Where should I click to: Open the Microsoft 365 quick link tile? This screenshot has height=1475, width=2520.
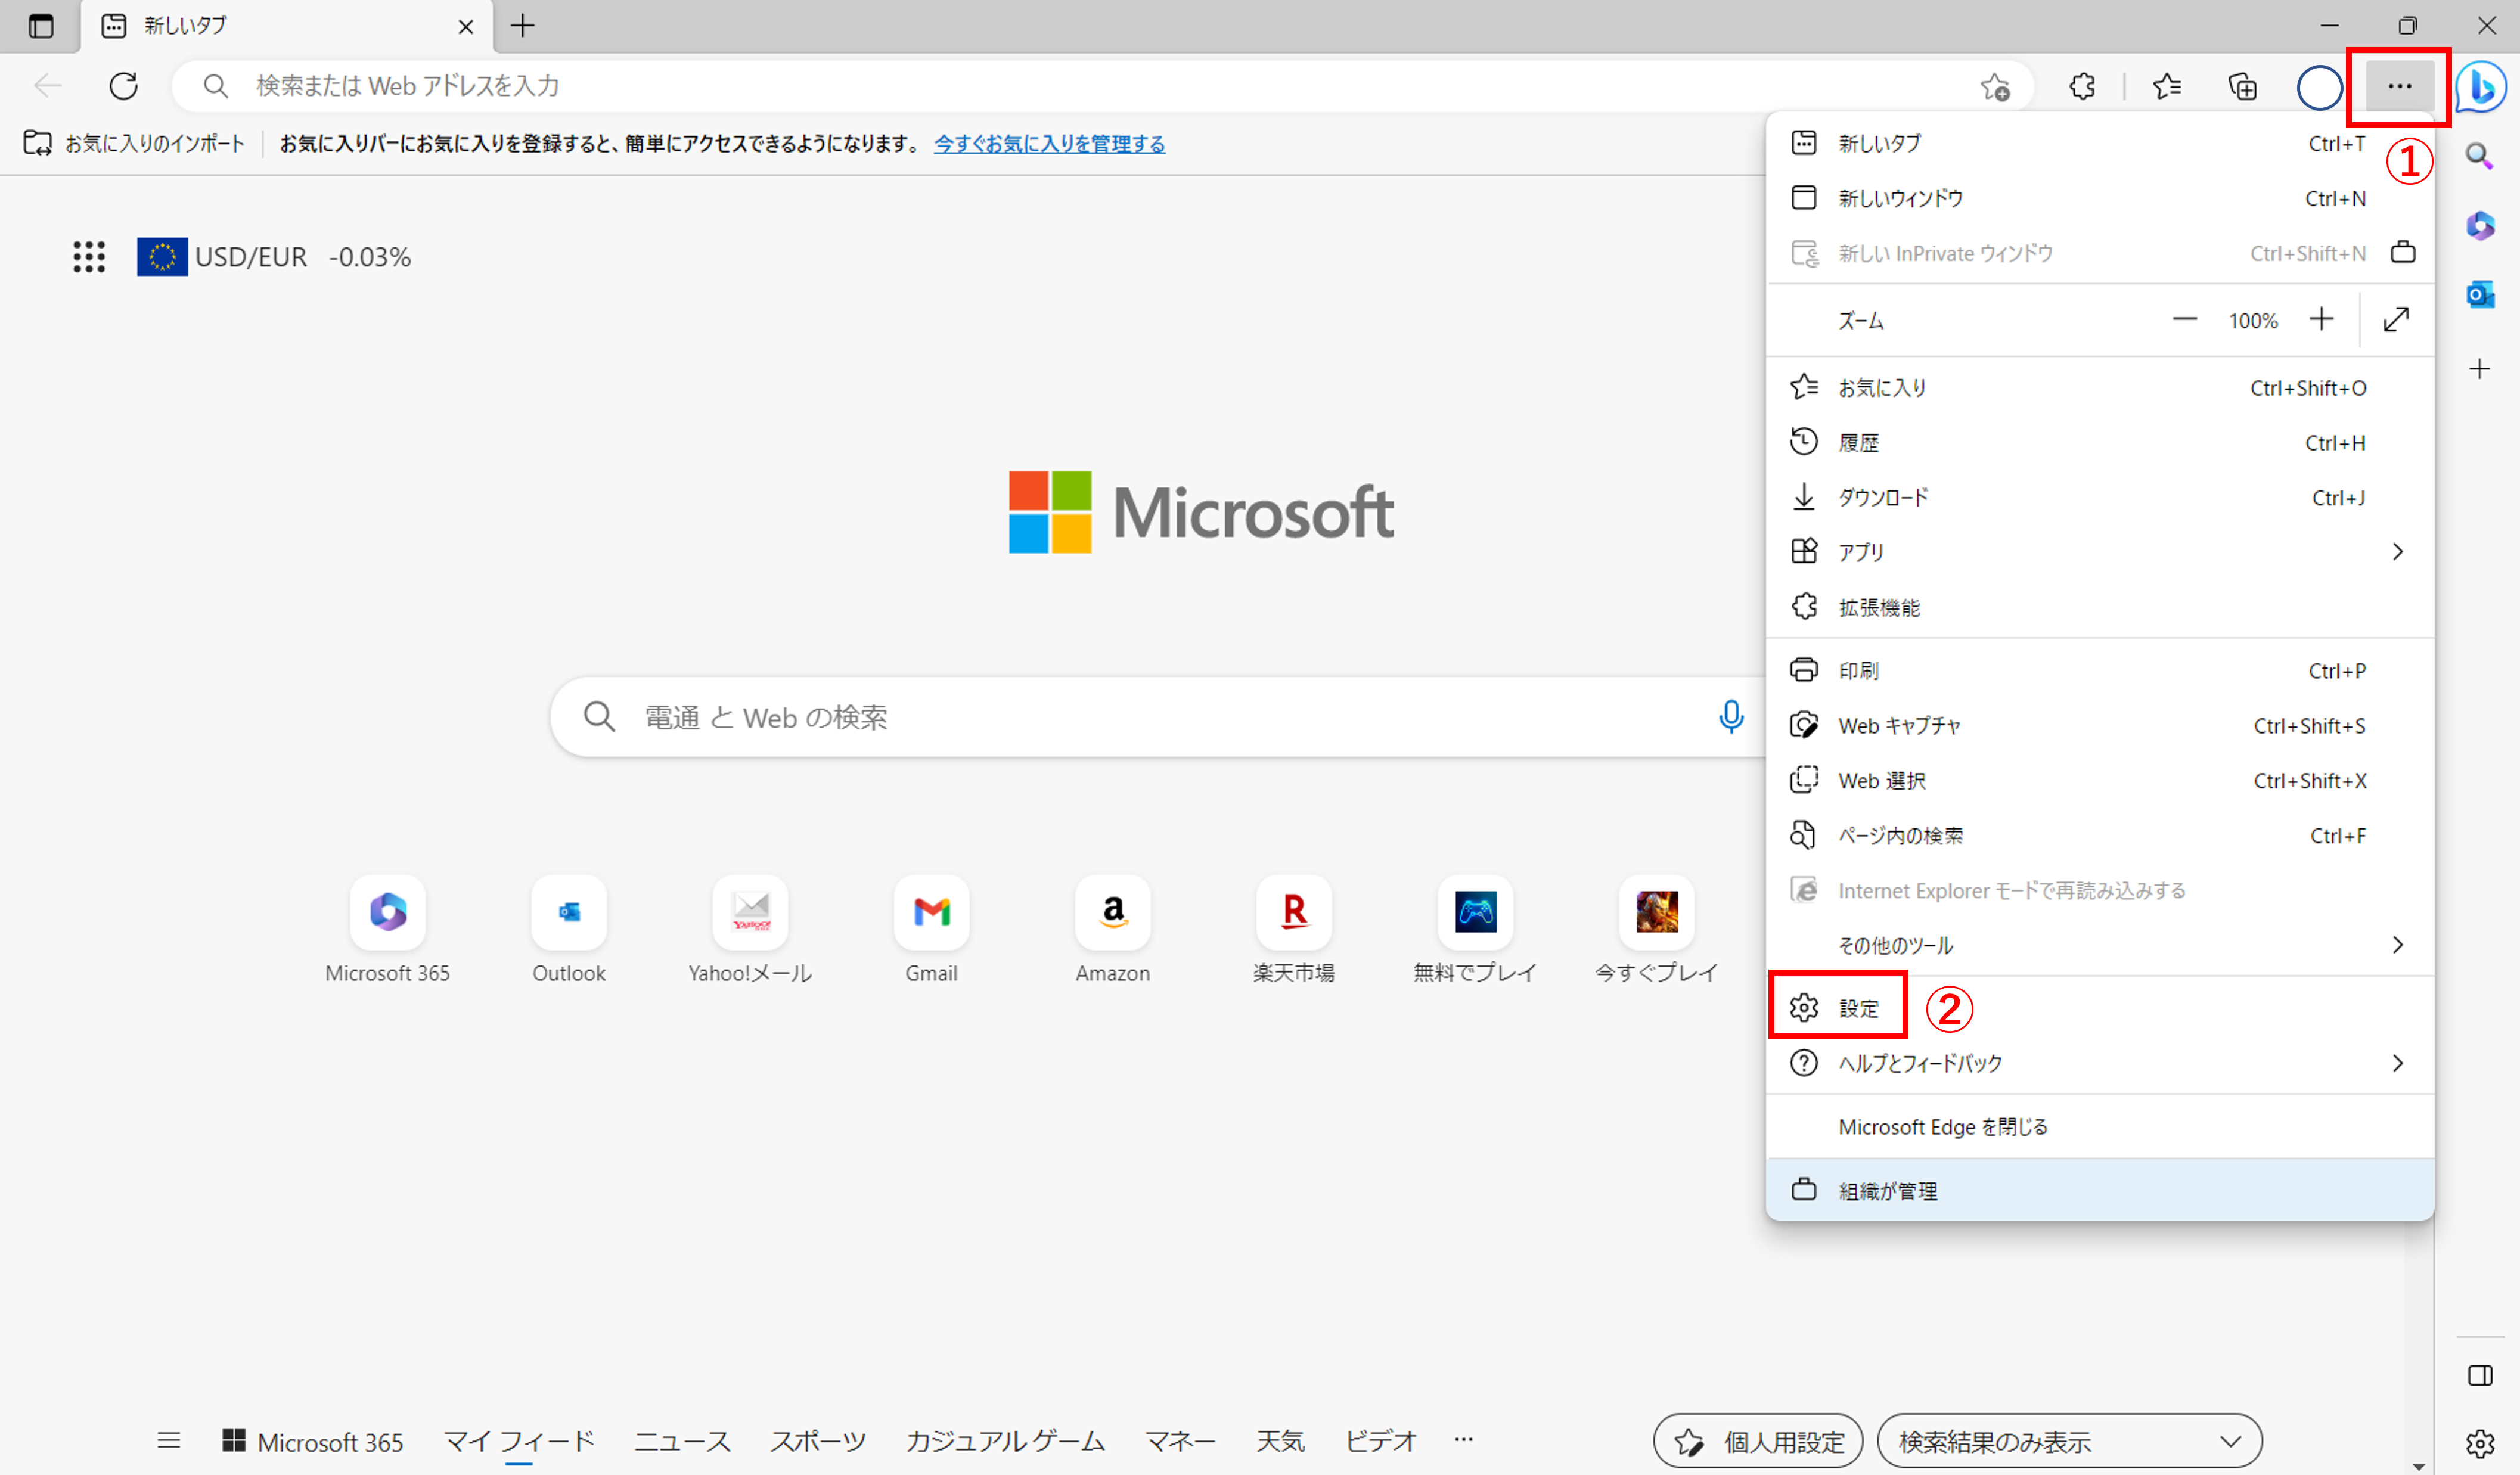(387, 930)
